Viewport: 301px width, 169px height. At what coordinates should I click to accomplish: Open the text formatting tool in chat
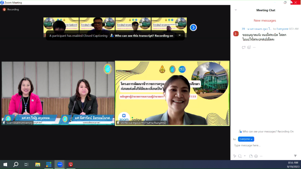point(235,156)
